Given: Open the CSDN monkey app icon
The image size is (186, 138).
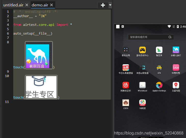Looking at the screenshot, I should point(126,103).
